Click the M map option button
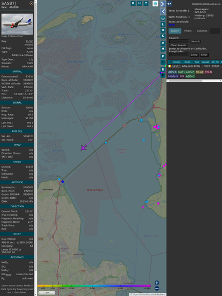 point(163,49)
